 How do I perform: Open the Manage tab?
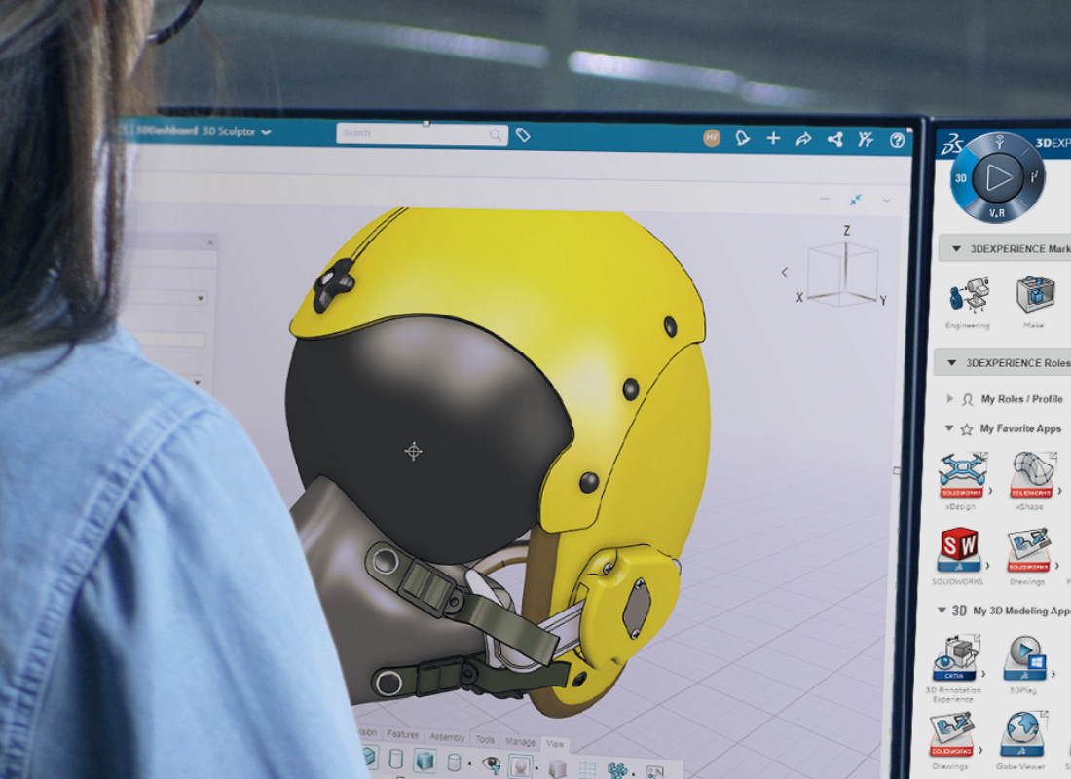(519, 741)
